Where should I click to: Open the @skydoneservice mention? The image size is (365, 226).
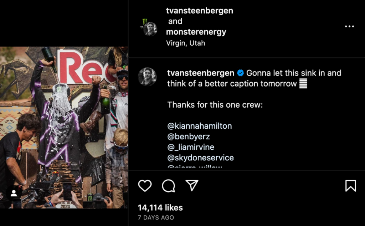[200, 158]
